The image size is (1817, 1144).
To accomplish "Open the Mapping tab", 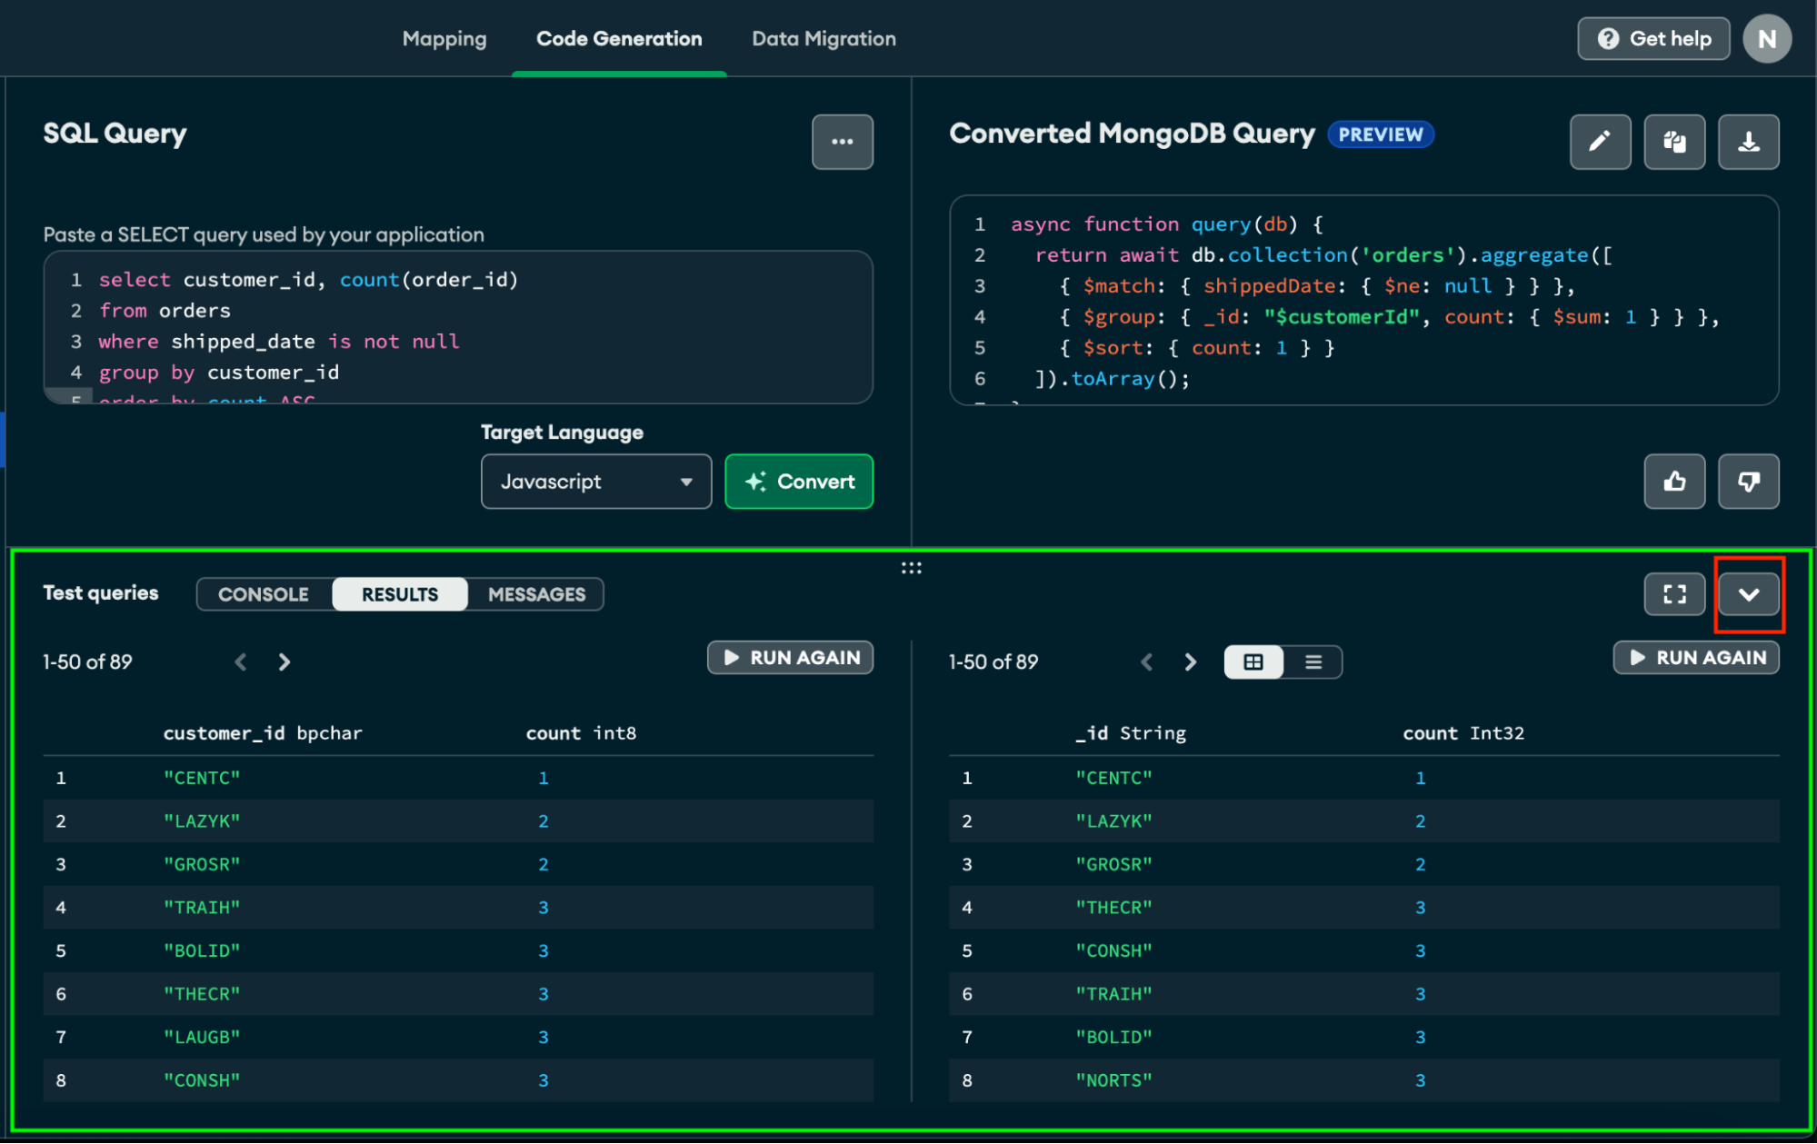I will pos(444,39).
